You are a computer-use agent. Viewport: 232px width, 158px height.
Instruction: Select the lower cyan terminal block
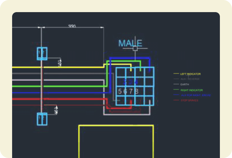[41, 119]
